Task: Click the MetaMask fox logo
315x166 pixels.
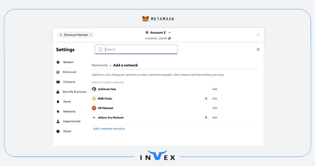Action: pos(146,19)
